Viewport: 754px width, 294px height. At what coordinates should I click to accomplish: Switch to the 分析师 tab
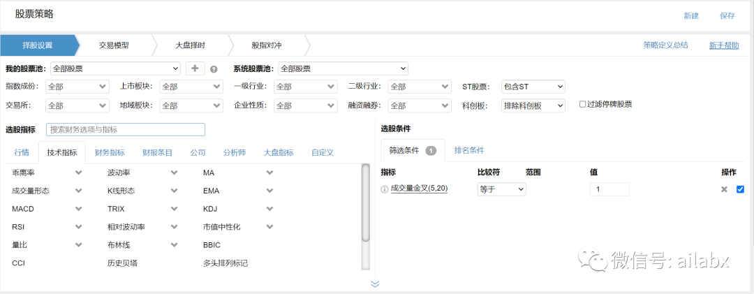pyautogui.click(x=235, y=152)
